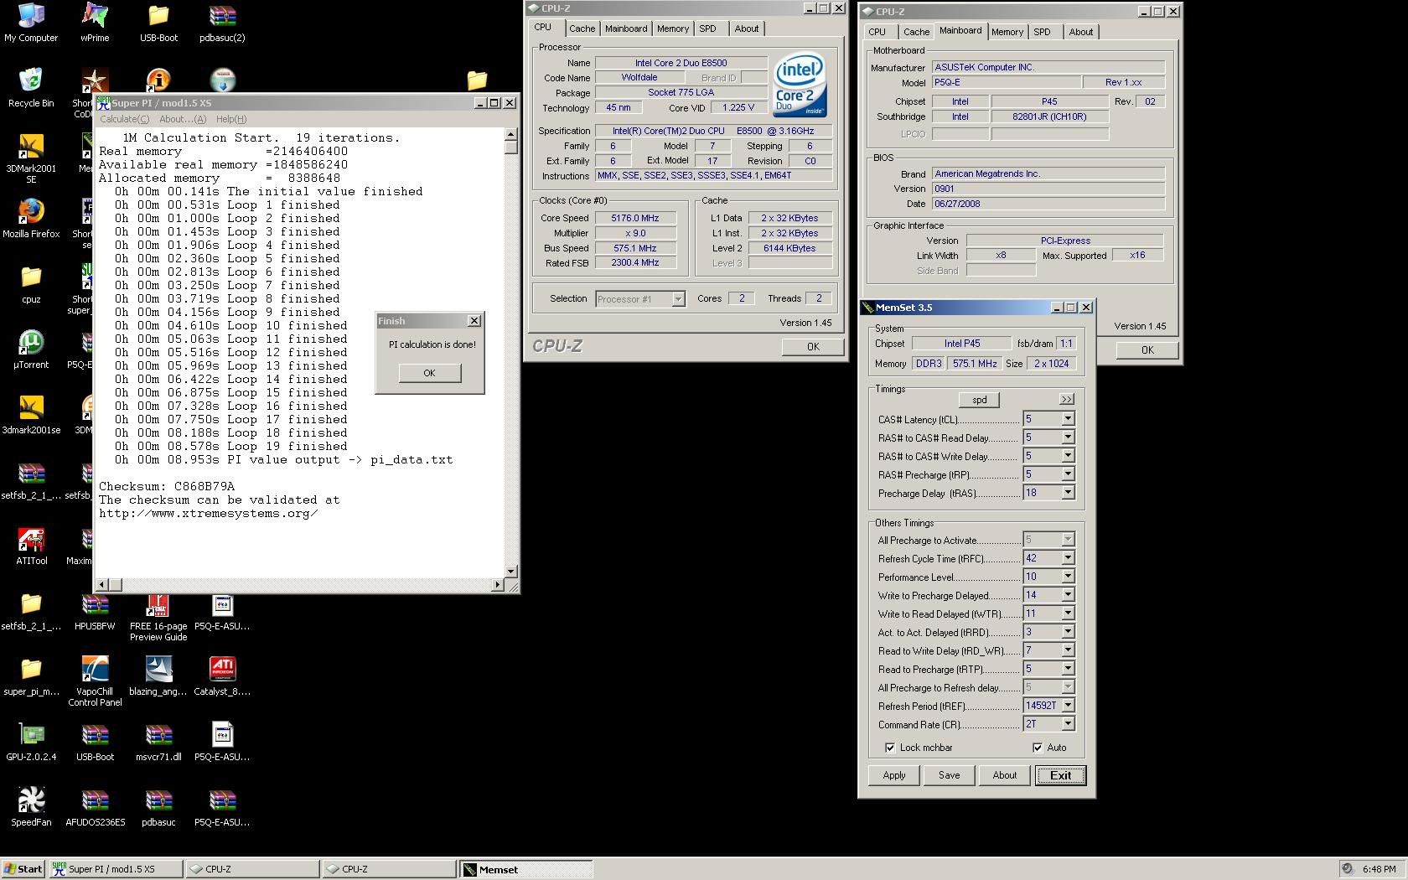Switch to Memory tab in left CPU-Z

(x=672, y=28)
